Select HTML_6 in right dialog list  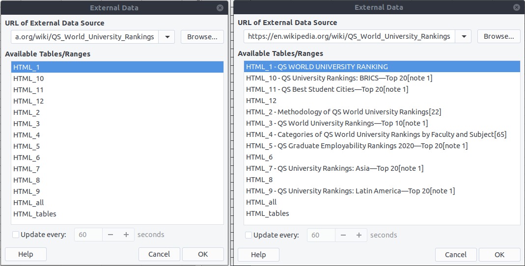[382, 157]
